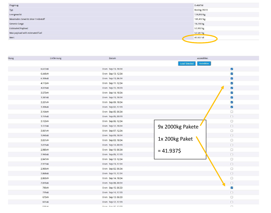Toggle off the 3.573v$ row checkbox
Viewport: 271px width, 213px height.
point(232,93)
